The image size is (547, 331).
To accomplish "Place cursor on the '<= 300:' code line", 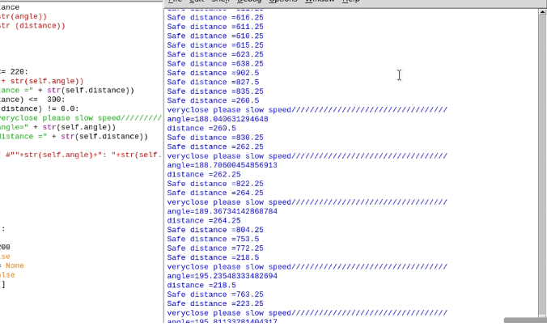I will click(x=49, y=100).
